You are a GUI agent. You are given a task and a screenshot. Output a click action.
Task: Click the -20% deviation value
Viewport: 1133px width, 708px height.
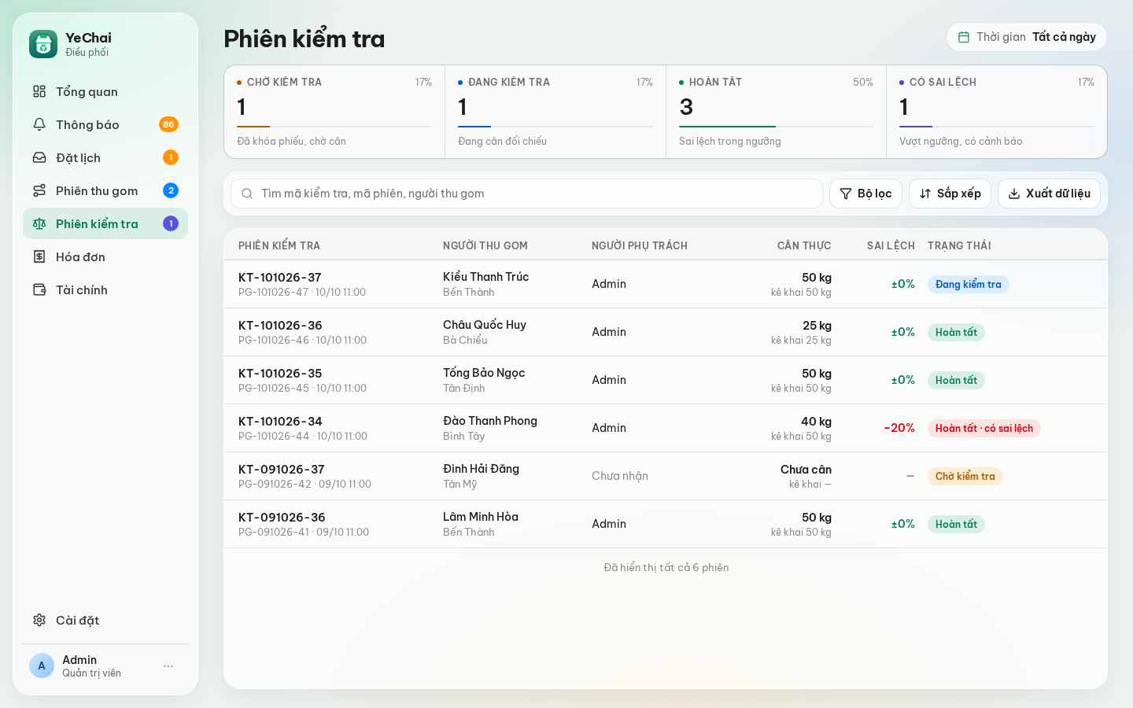point(899,428)
